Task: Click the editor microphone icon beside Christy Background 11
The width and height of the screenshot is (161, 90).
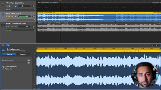Action: point(4,50)
